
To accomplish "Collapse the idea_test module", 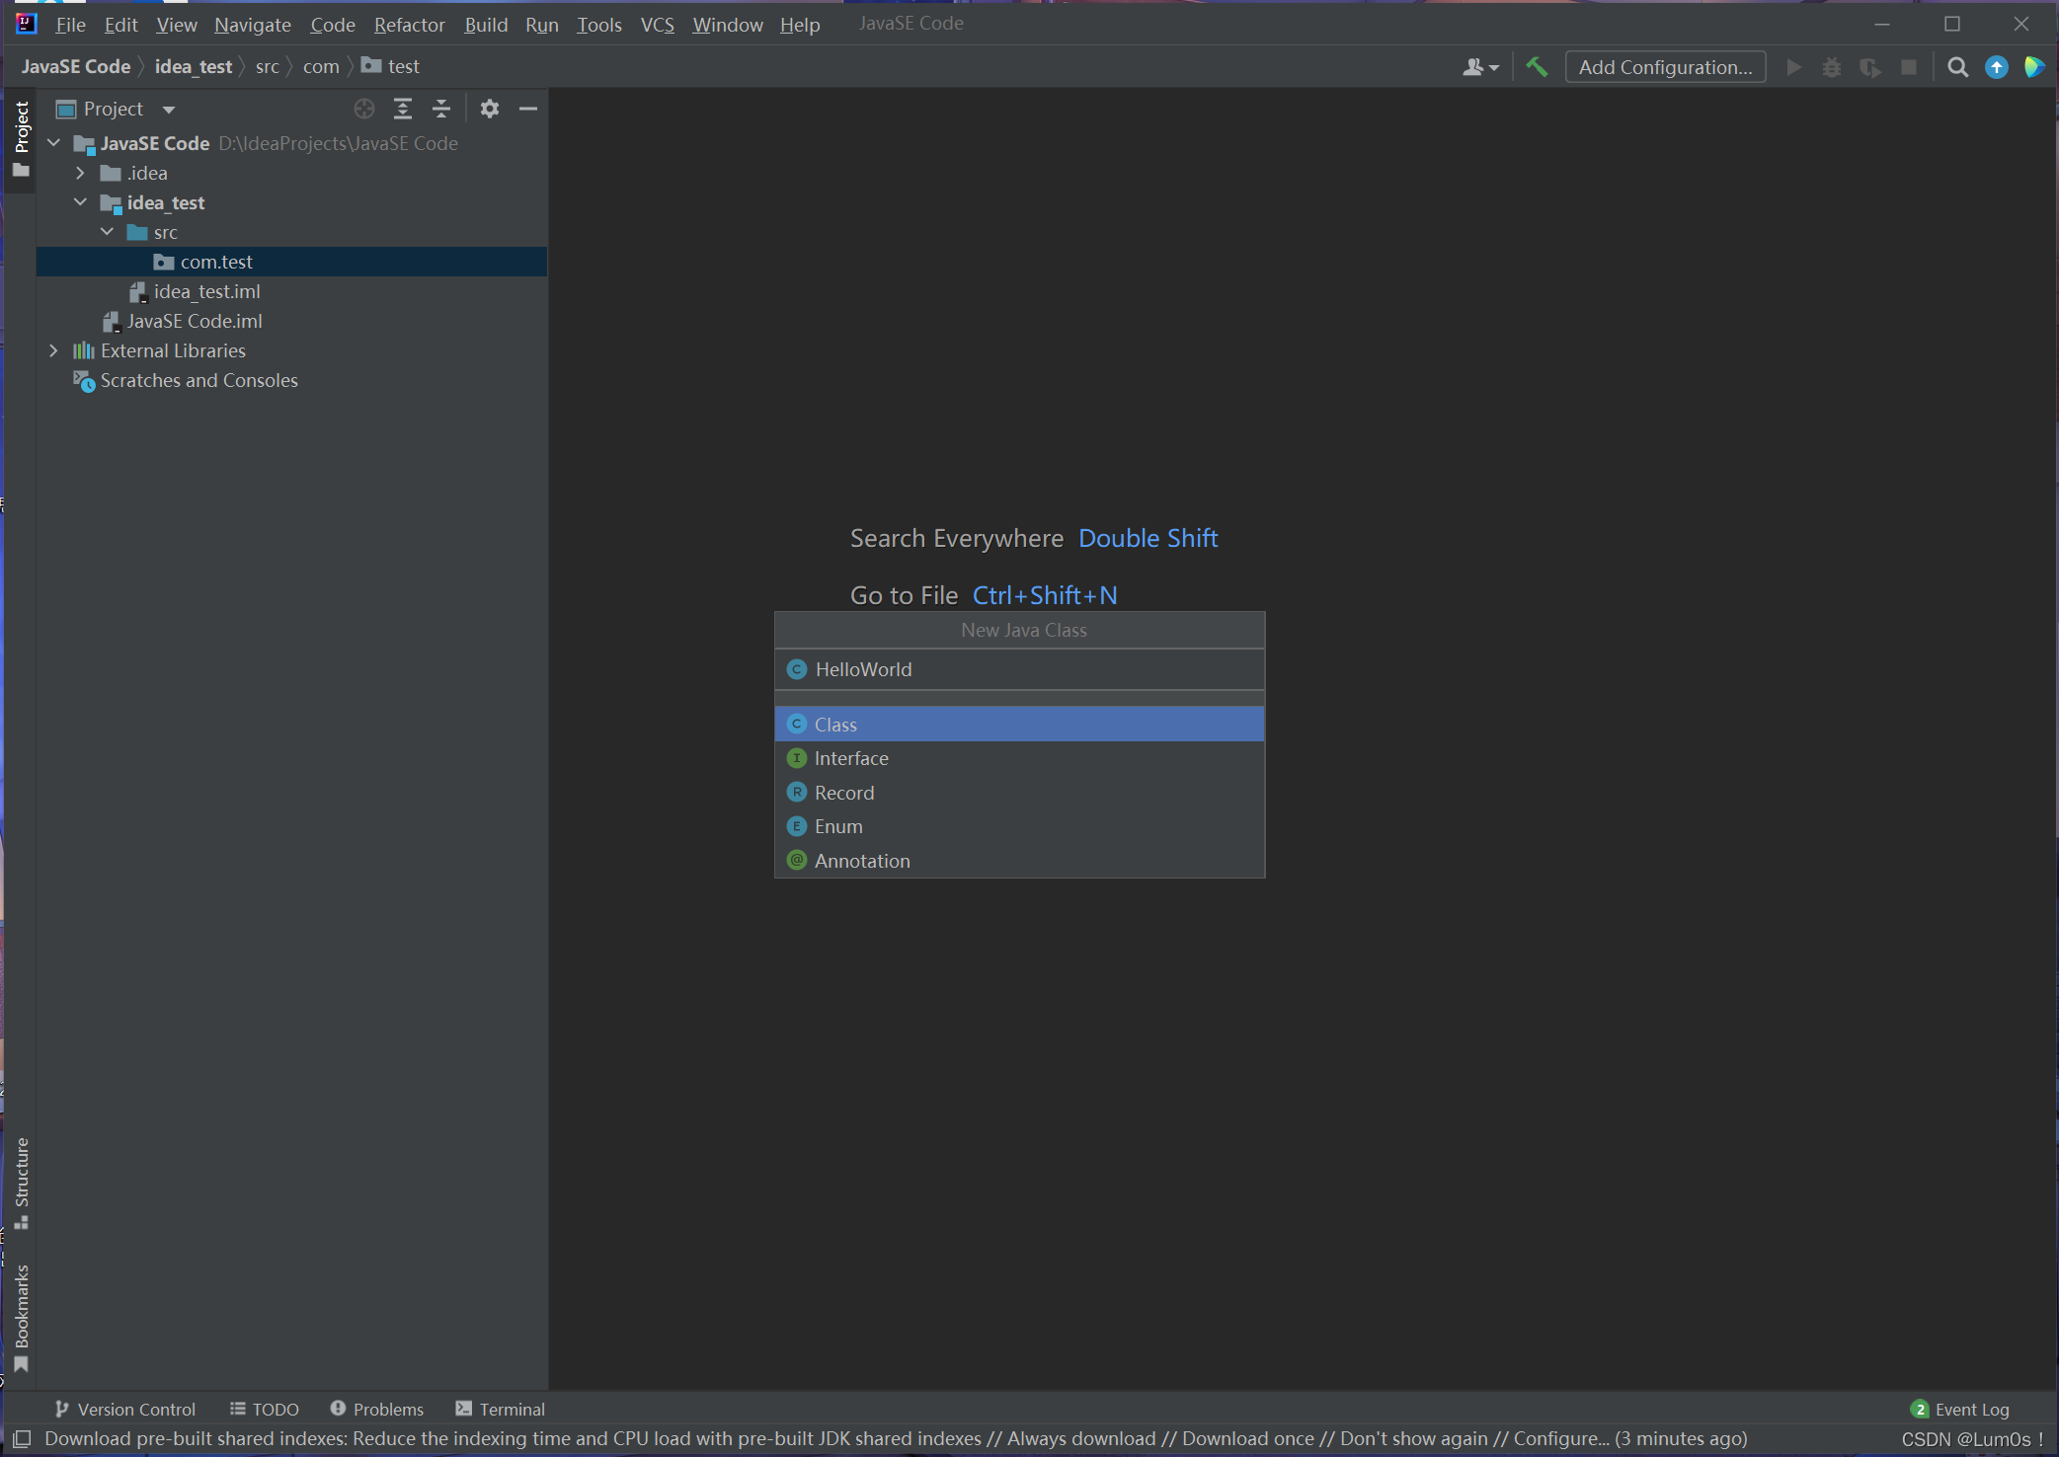I will [x=81, y=202].
